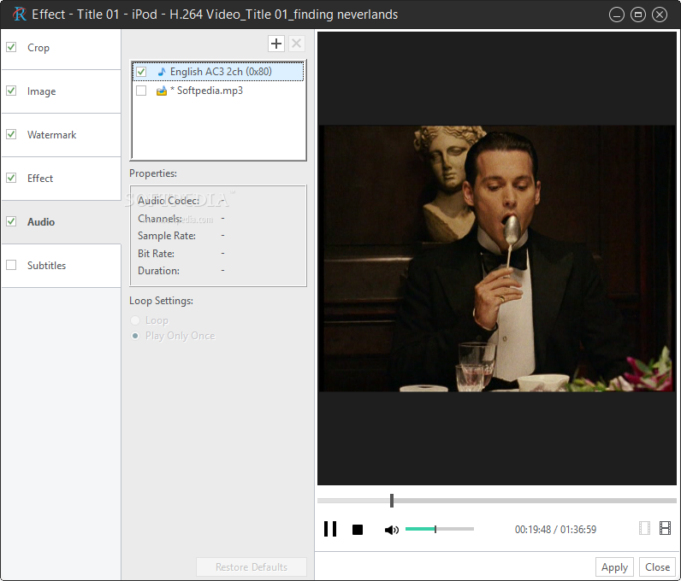Viewport: 681px width, 581px height.
Task: Select the English AC3 2ch (0x80) row
Action: (218, 72)
